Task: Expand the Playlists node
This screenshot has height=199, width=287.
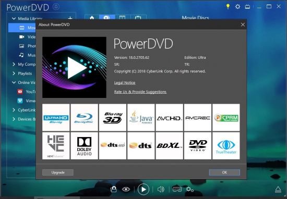Action: [14, 73]
